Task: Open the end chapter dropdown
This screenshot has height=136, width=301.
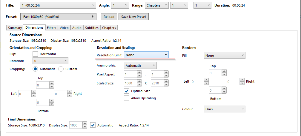Action: tap(202, 5)
